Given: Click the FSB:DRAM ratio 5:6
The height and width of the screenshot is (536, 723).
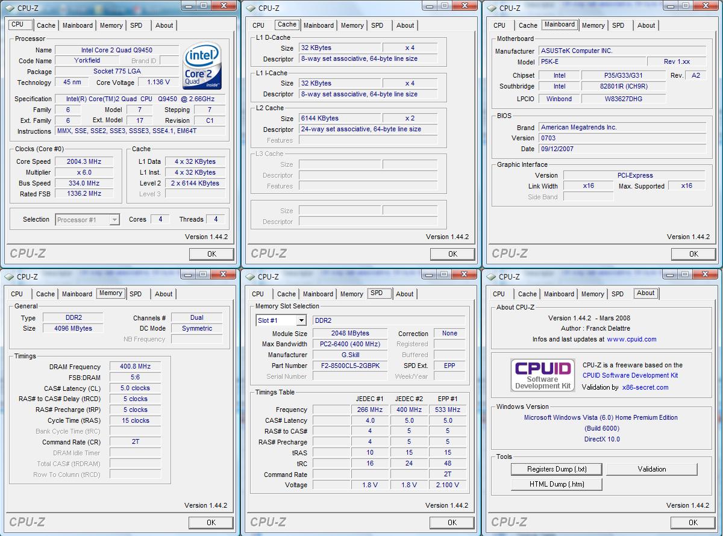Looking at the screenshot, I should point(135,377).
